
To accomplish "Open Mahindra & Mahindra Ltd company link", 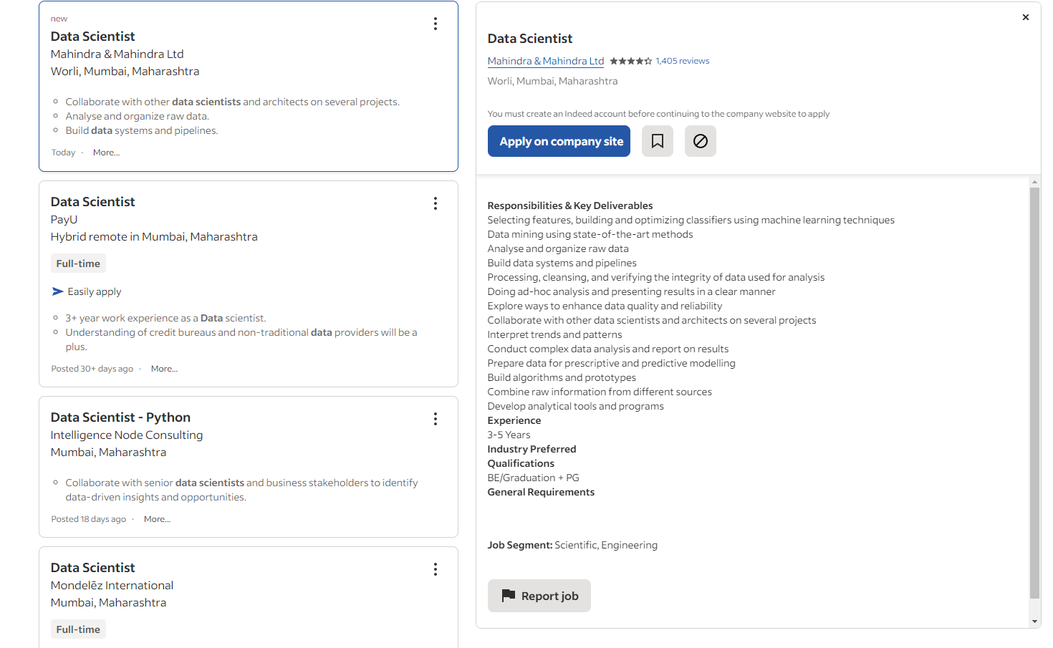I will pyautogui.click(x=545, y=62).
